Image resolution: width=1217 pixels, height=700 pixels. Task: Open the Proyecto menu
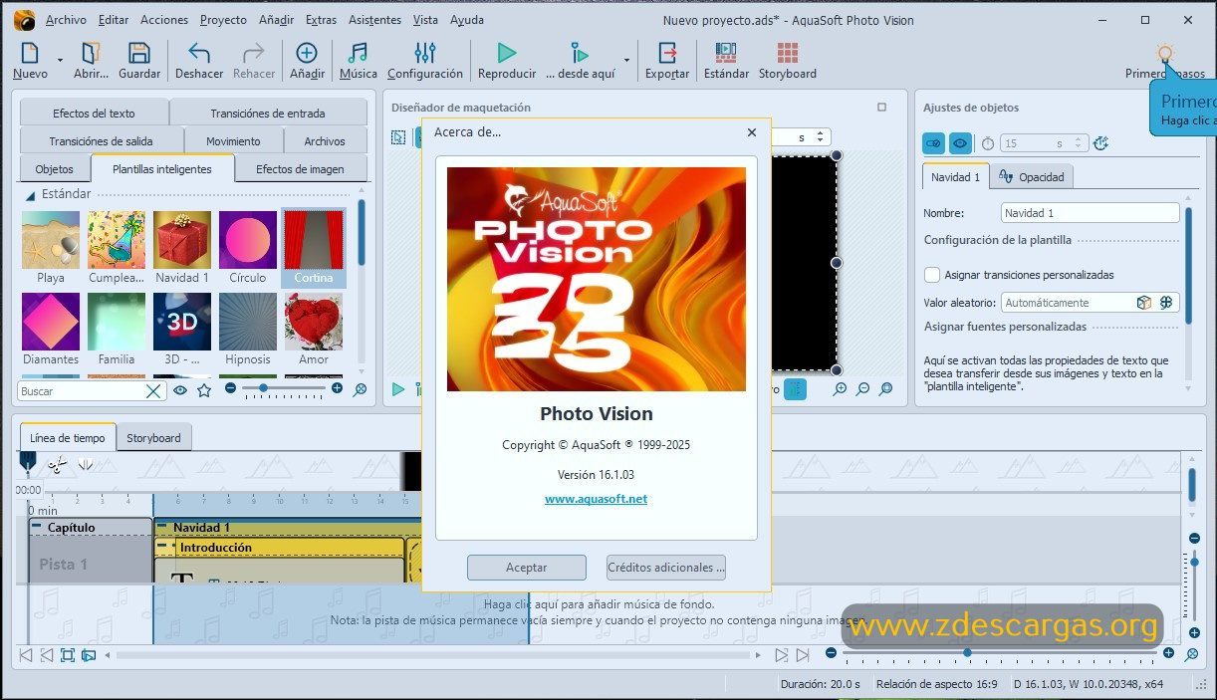[223, 20]
